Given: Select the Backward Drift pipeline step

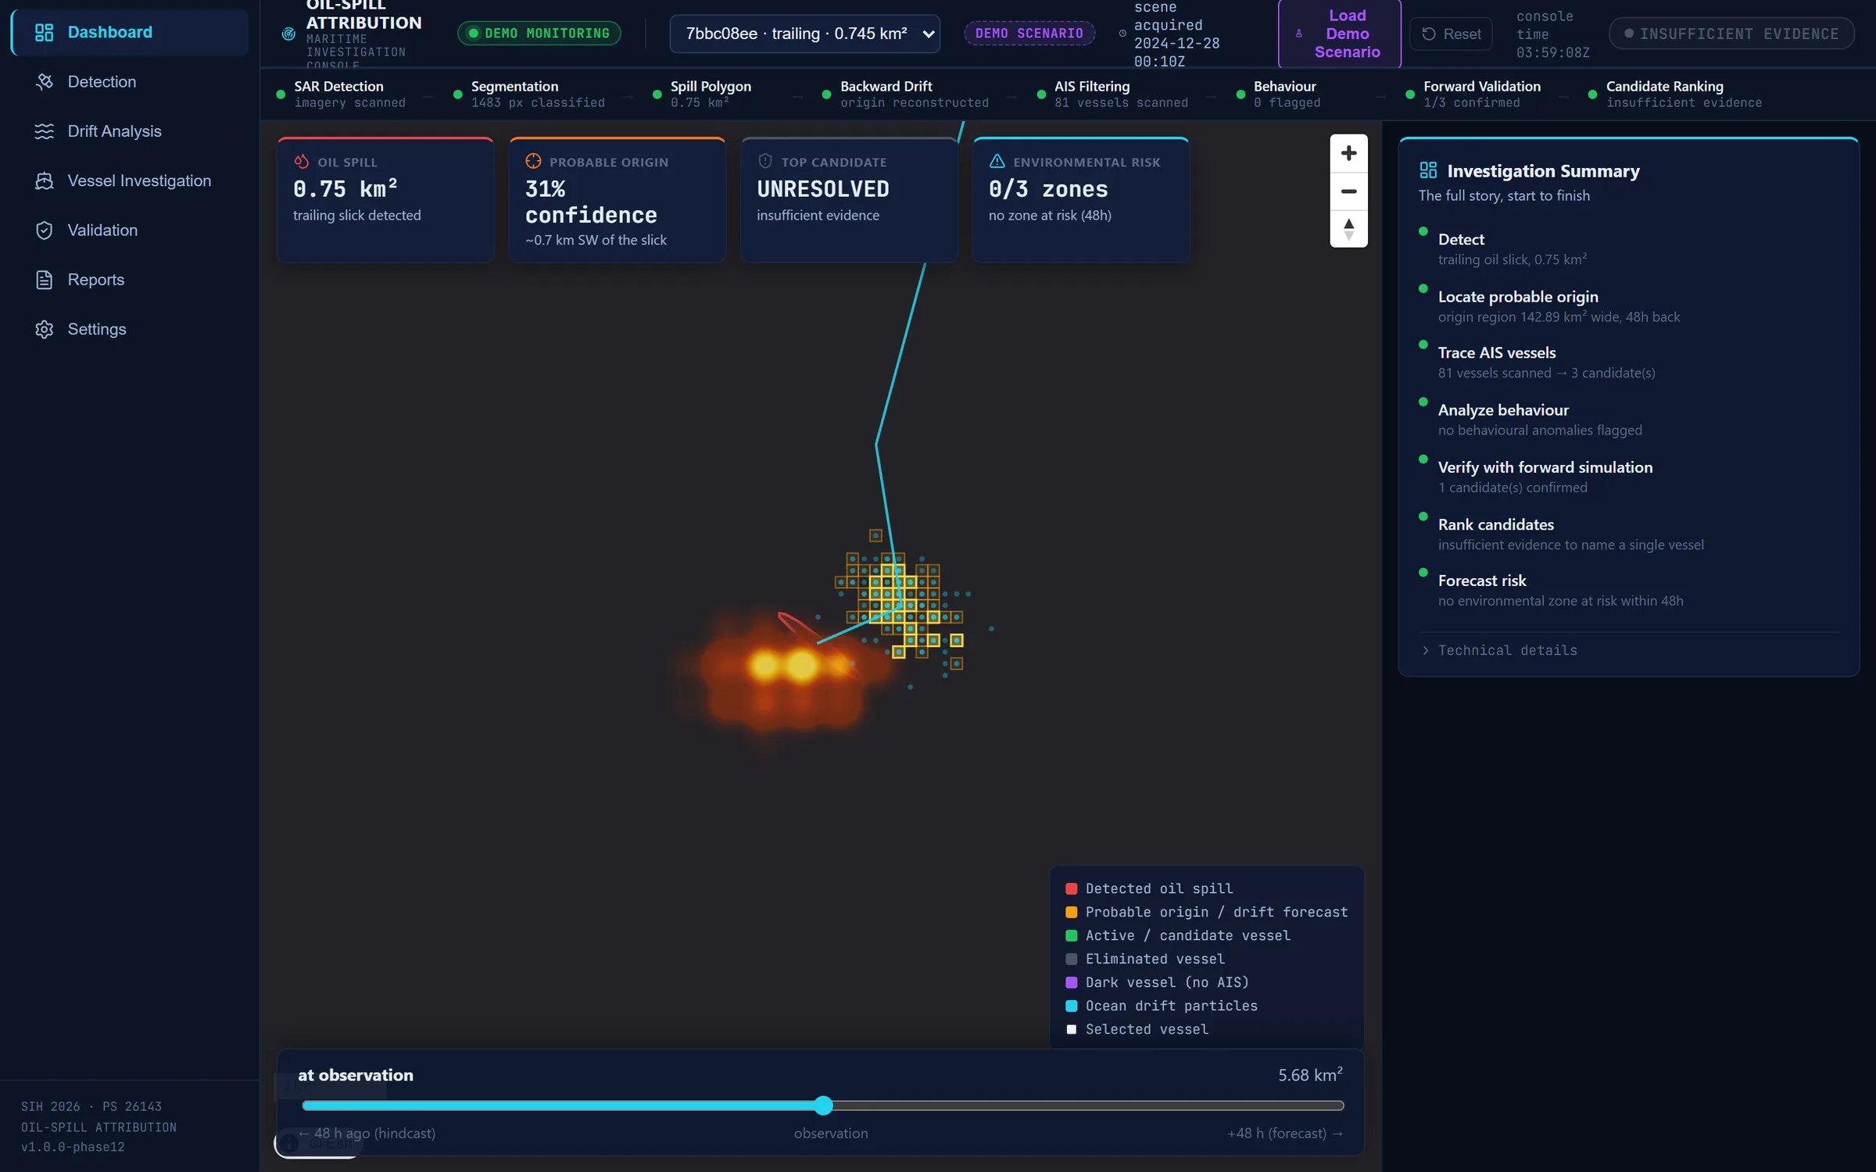Looking at the screenshot, I should pos(905,94).
